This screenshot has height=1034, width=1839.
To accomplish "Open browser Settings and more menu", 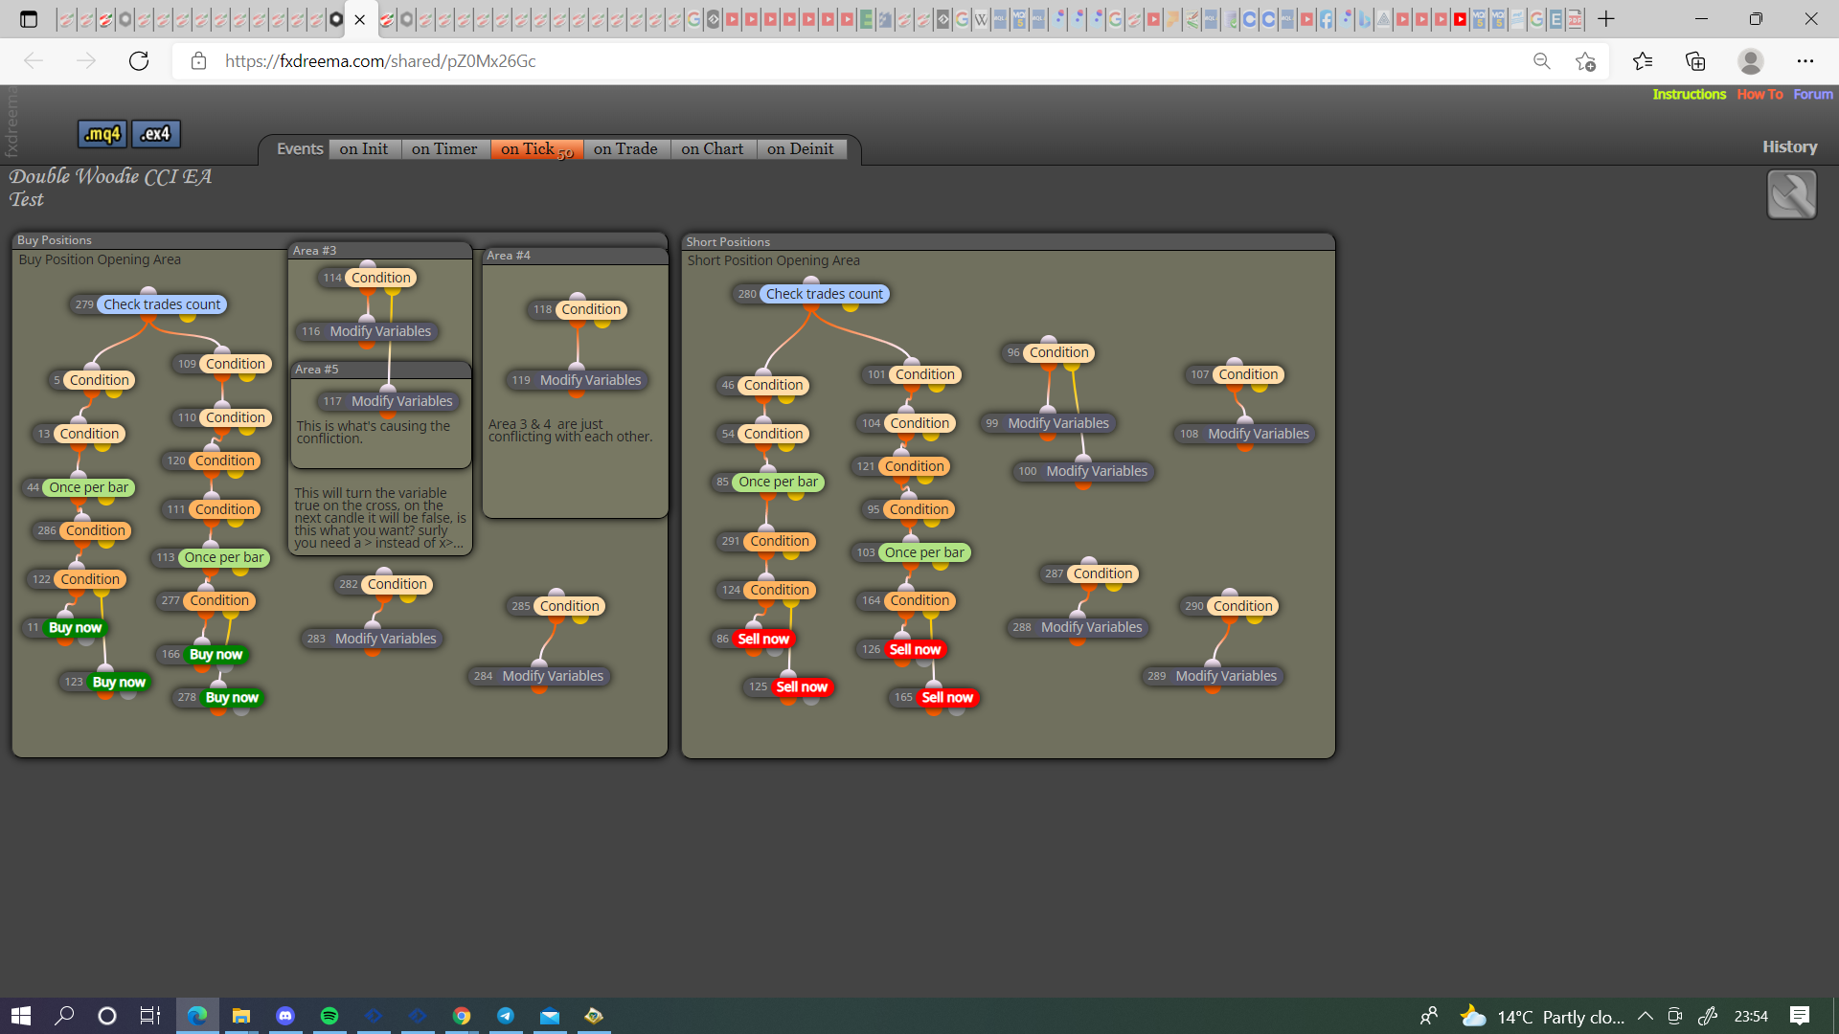I will (1805, 61).
